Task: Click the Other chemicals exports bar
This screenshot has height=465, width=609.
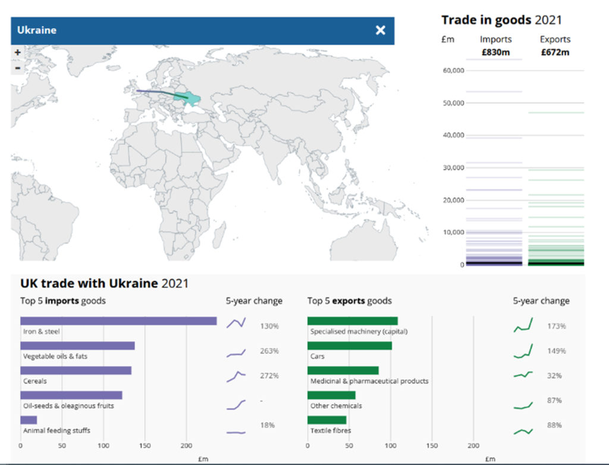Action: 331,395
